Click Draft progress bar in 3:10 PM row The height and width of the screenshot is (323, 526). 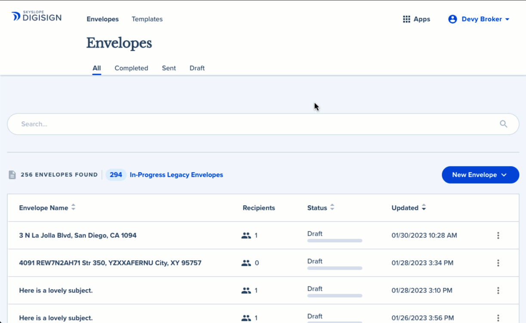point(335,296)
